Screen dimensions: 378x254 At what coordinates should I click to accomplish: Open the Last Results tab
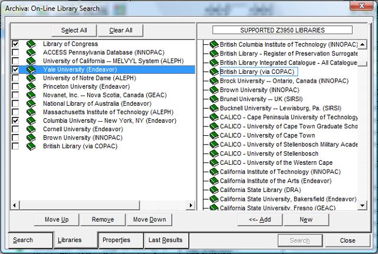[x=165, y=240]
